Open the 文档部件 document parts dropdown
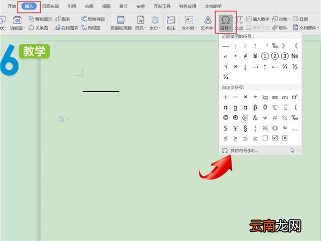The width and height of the screenshot is (321, 241). [306, 28]
